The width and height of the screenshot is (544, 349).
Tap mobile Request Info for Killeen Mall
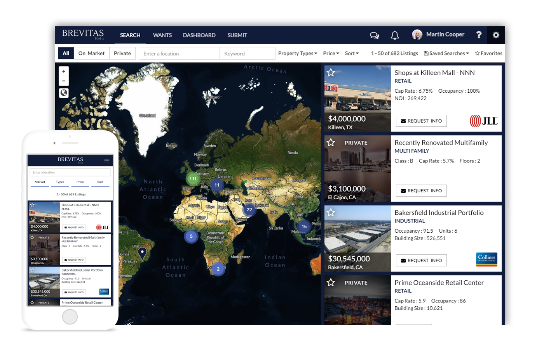(x=74, y=227)
